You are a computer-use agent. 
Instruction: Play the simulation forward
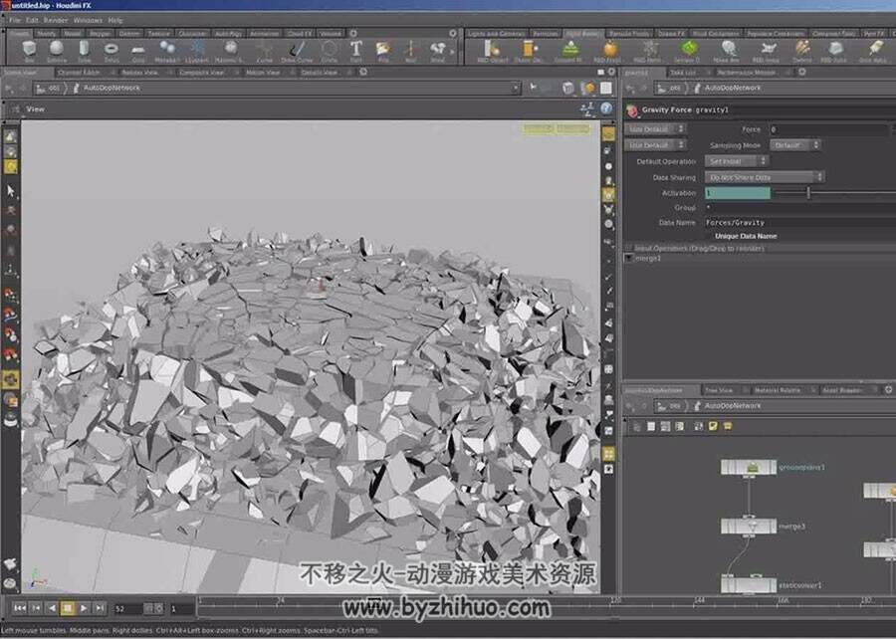(x=84, y=608)
